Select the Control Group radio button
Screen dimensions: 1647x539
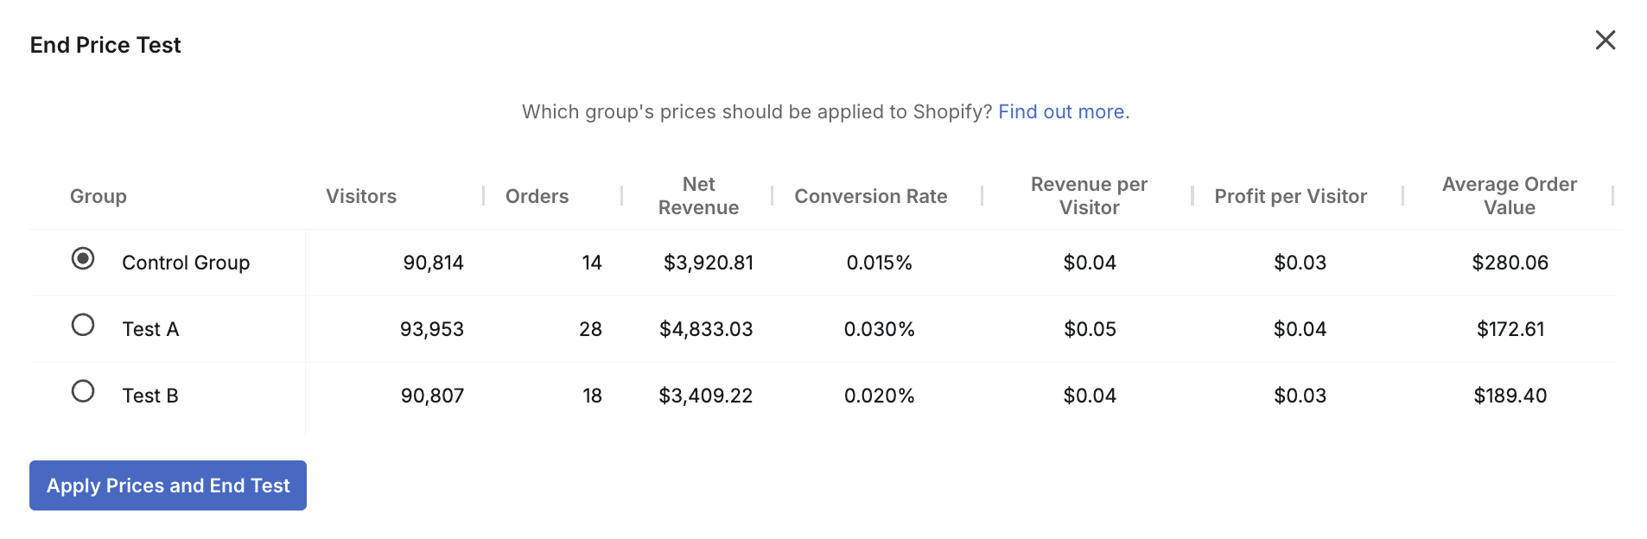click(83, 259)
